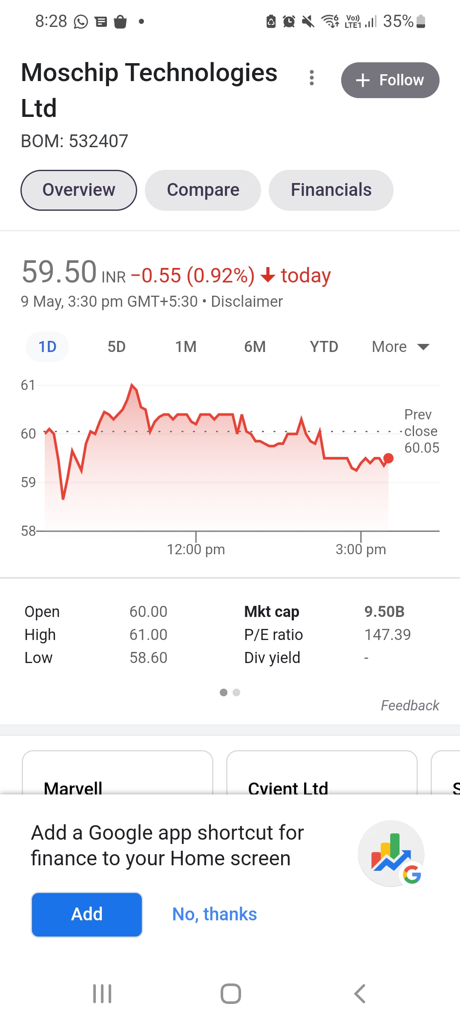Open the Feedback link
The width and height of the screenshot is (460, 1024).
click(410, 706)
